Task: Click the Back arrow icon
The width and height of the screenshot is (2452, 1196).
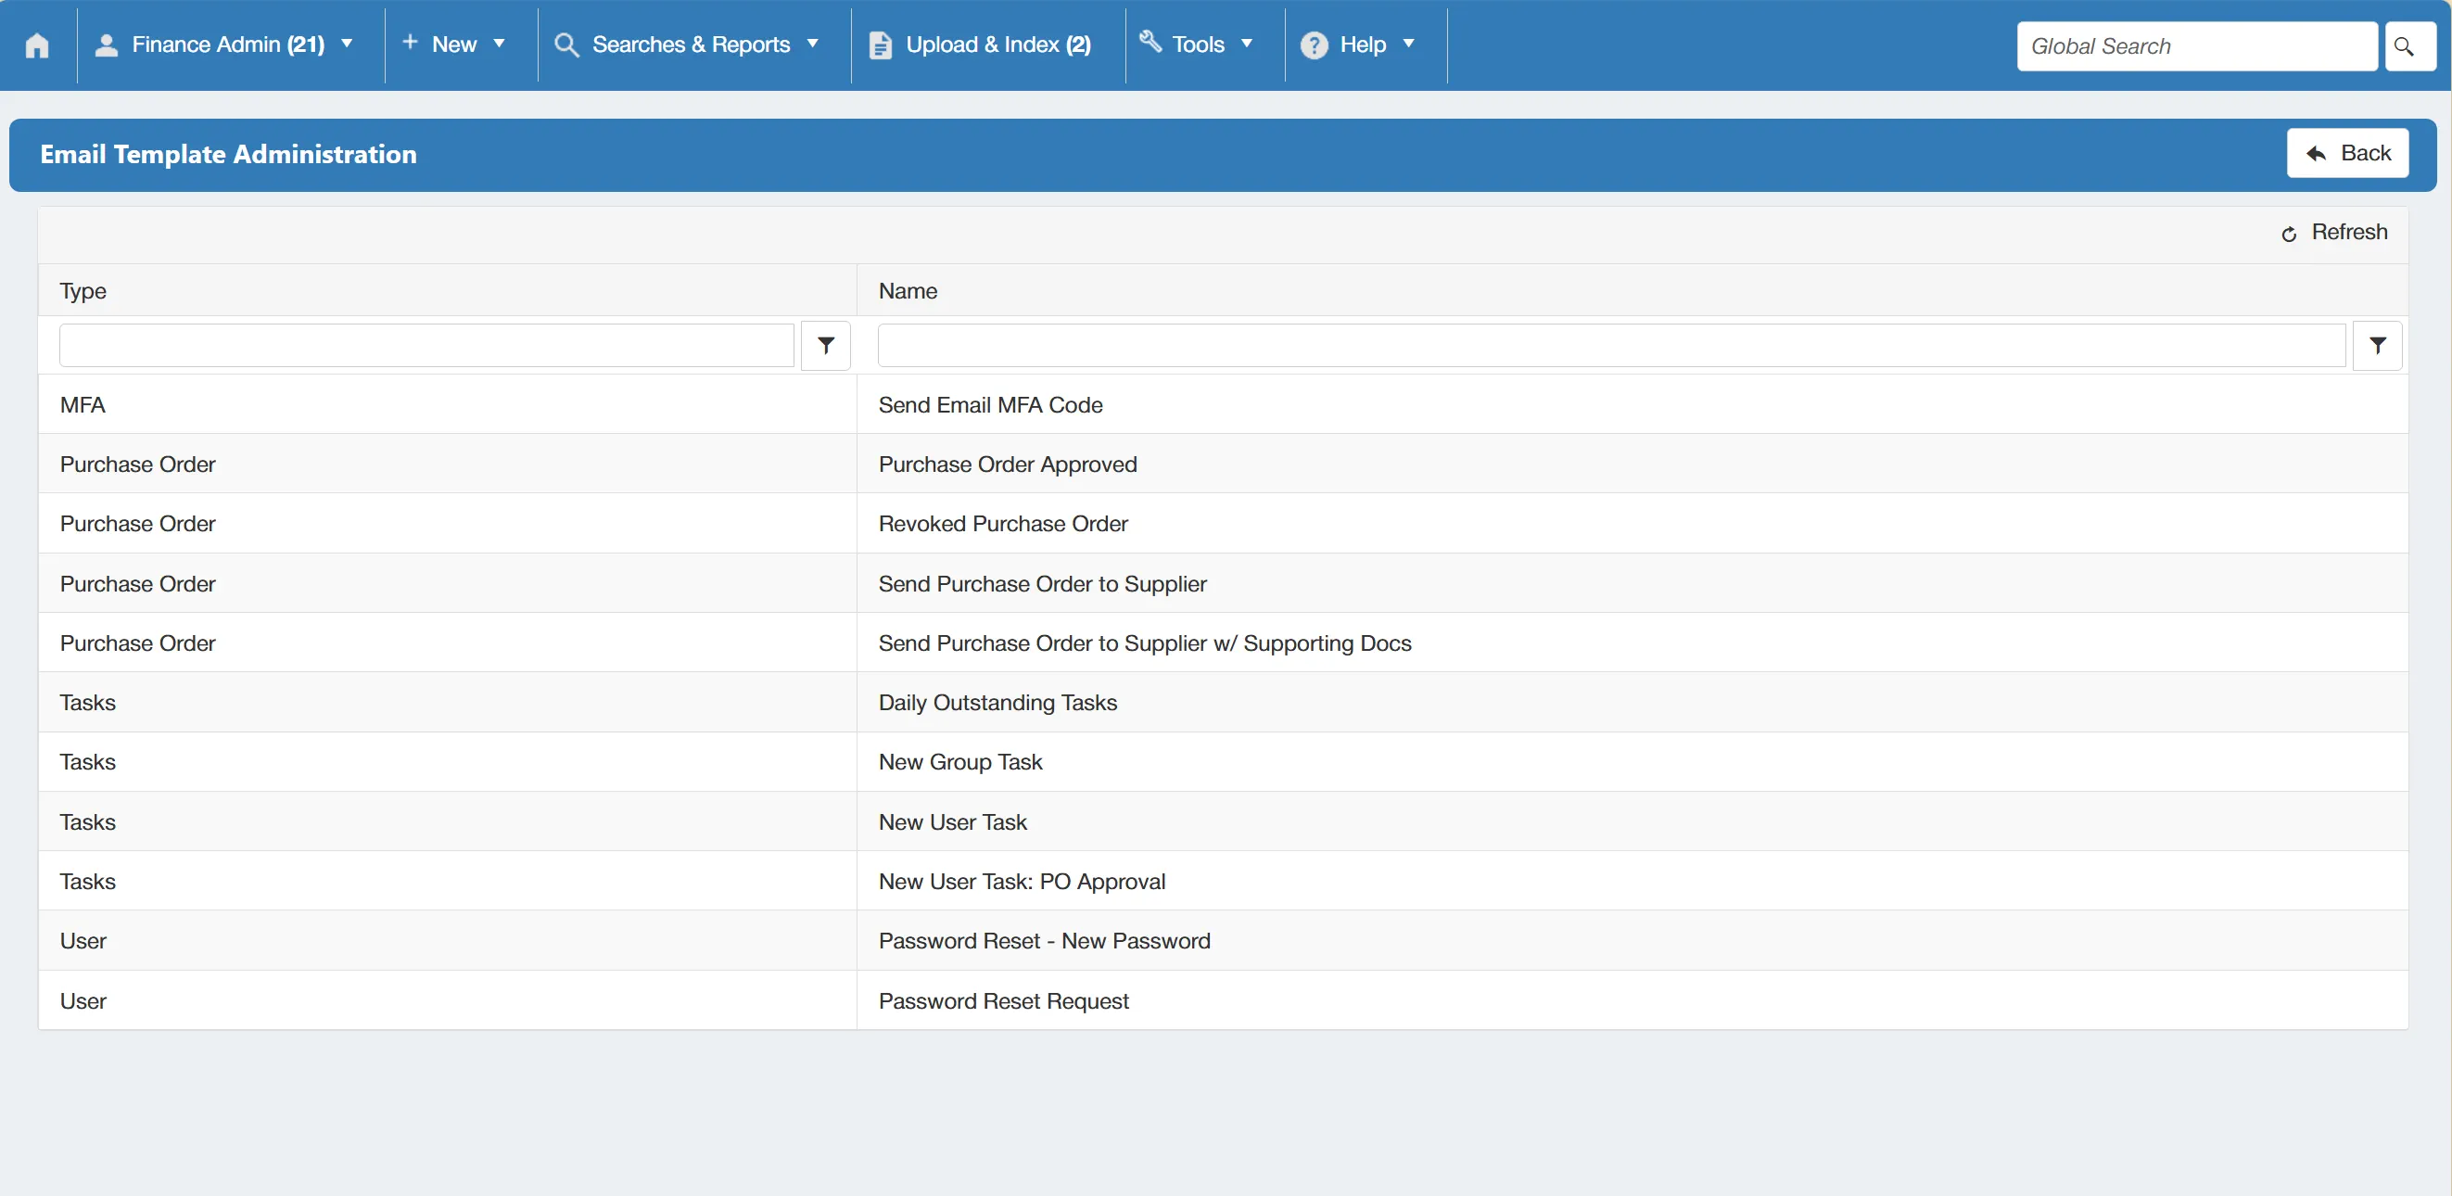Action: [2316, 153]
